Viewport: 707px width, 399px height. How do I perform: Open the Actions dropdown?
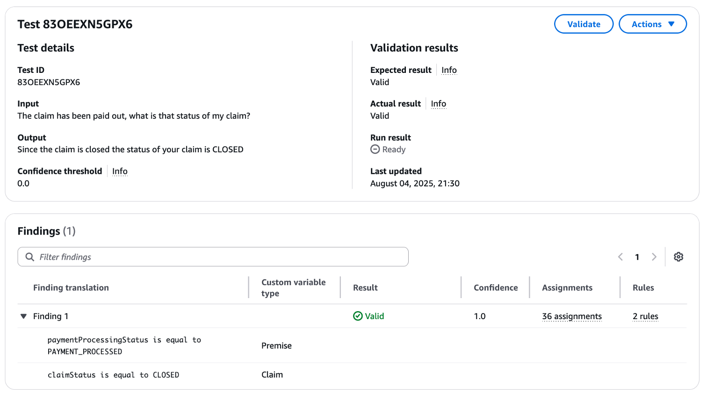pos(653,24)
